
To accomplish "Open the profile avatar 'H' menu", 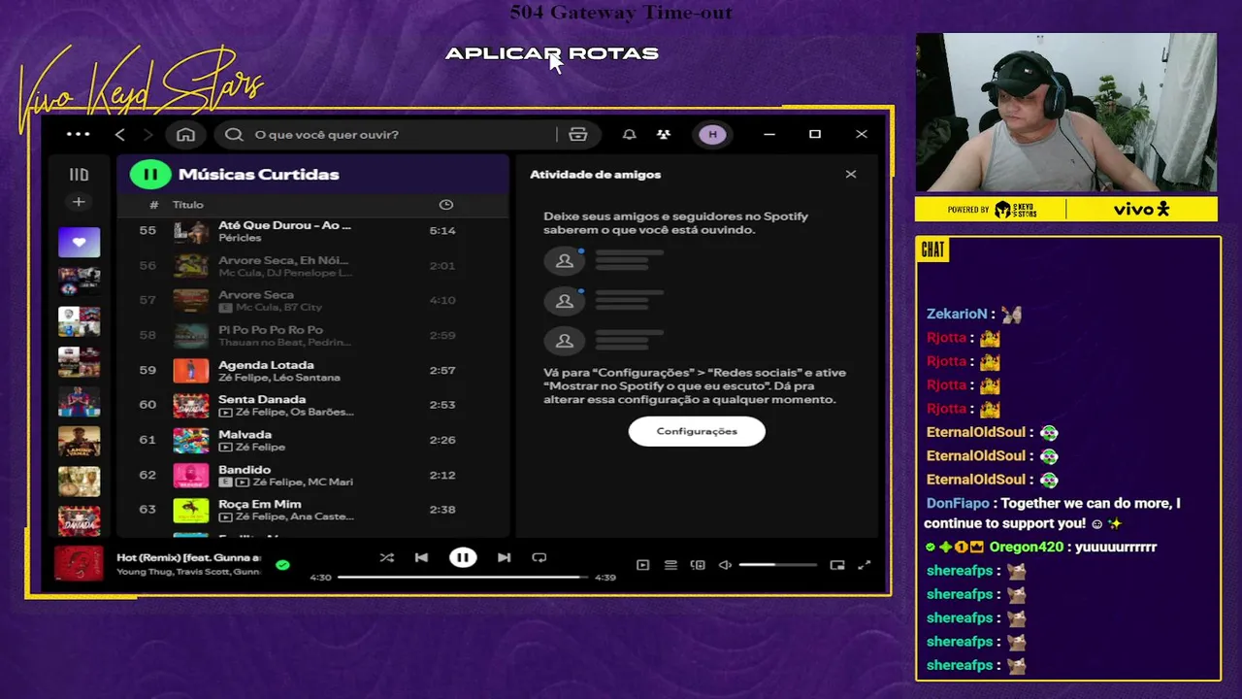I will [x=712, y=135].
